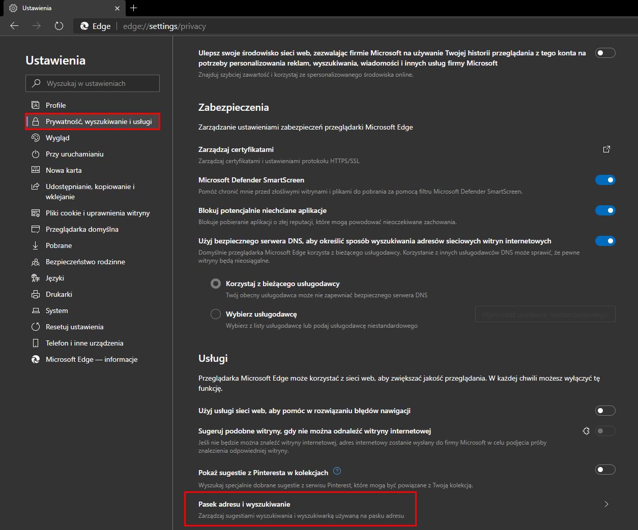Click the family safety icon
The image size is (638, 530).
point(36,262)
